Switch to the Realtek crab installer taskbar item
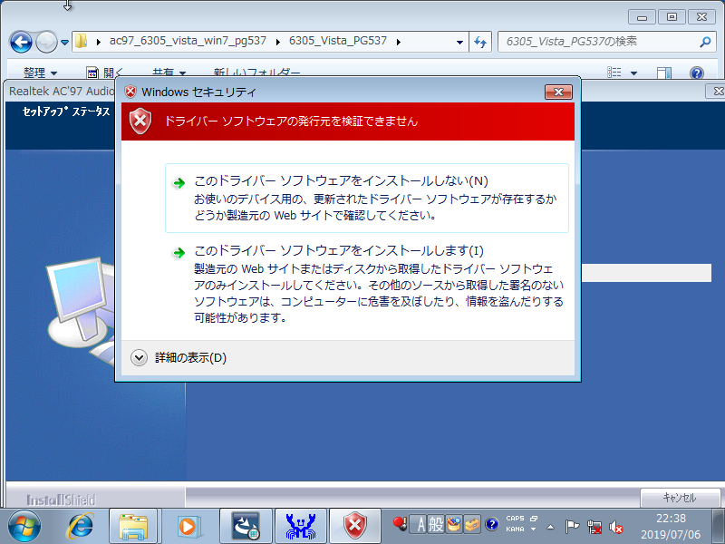 coord(301,527)
